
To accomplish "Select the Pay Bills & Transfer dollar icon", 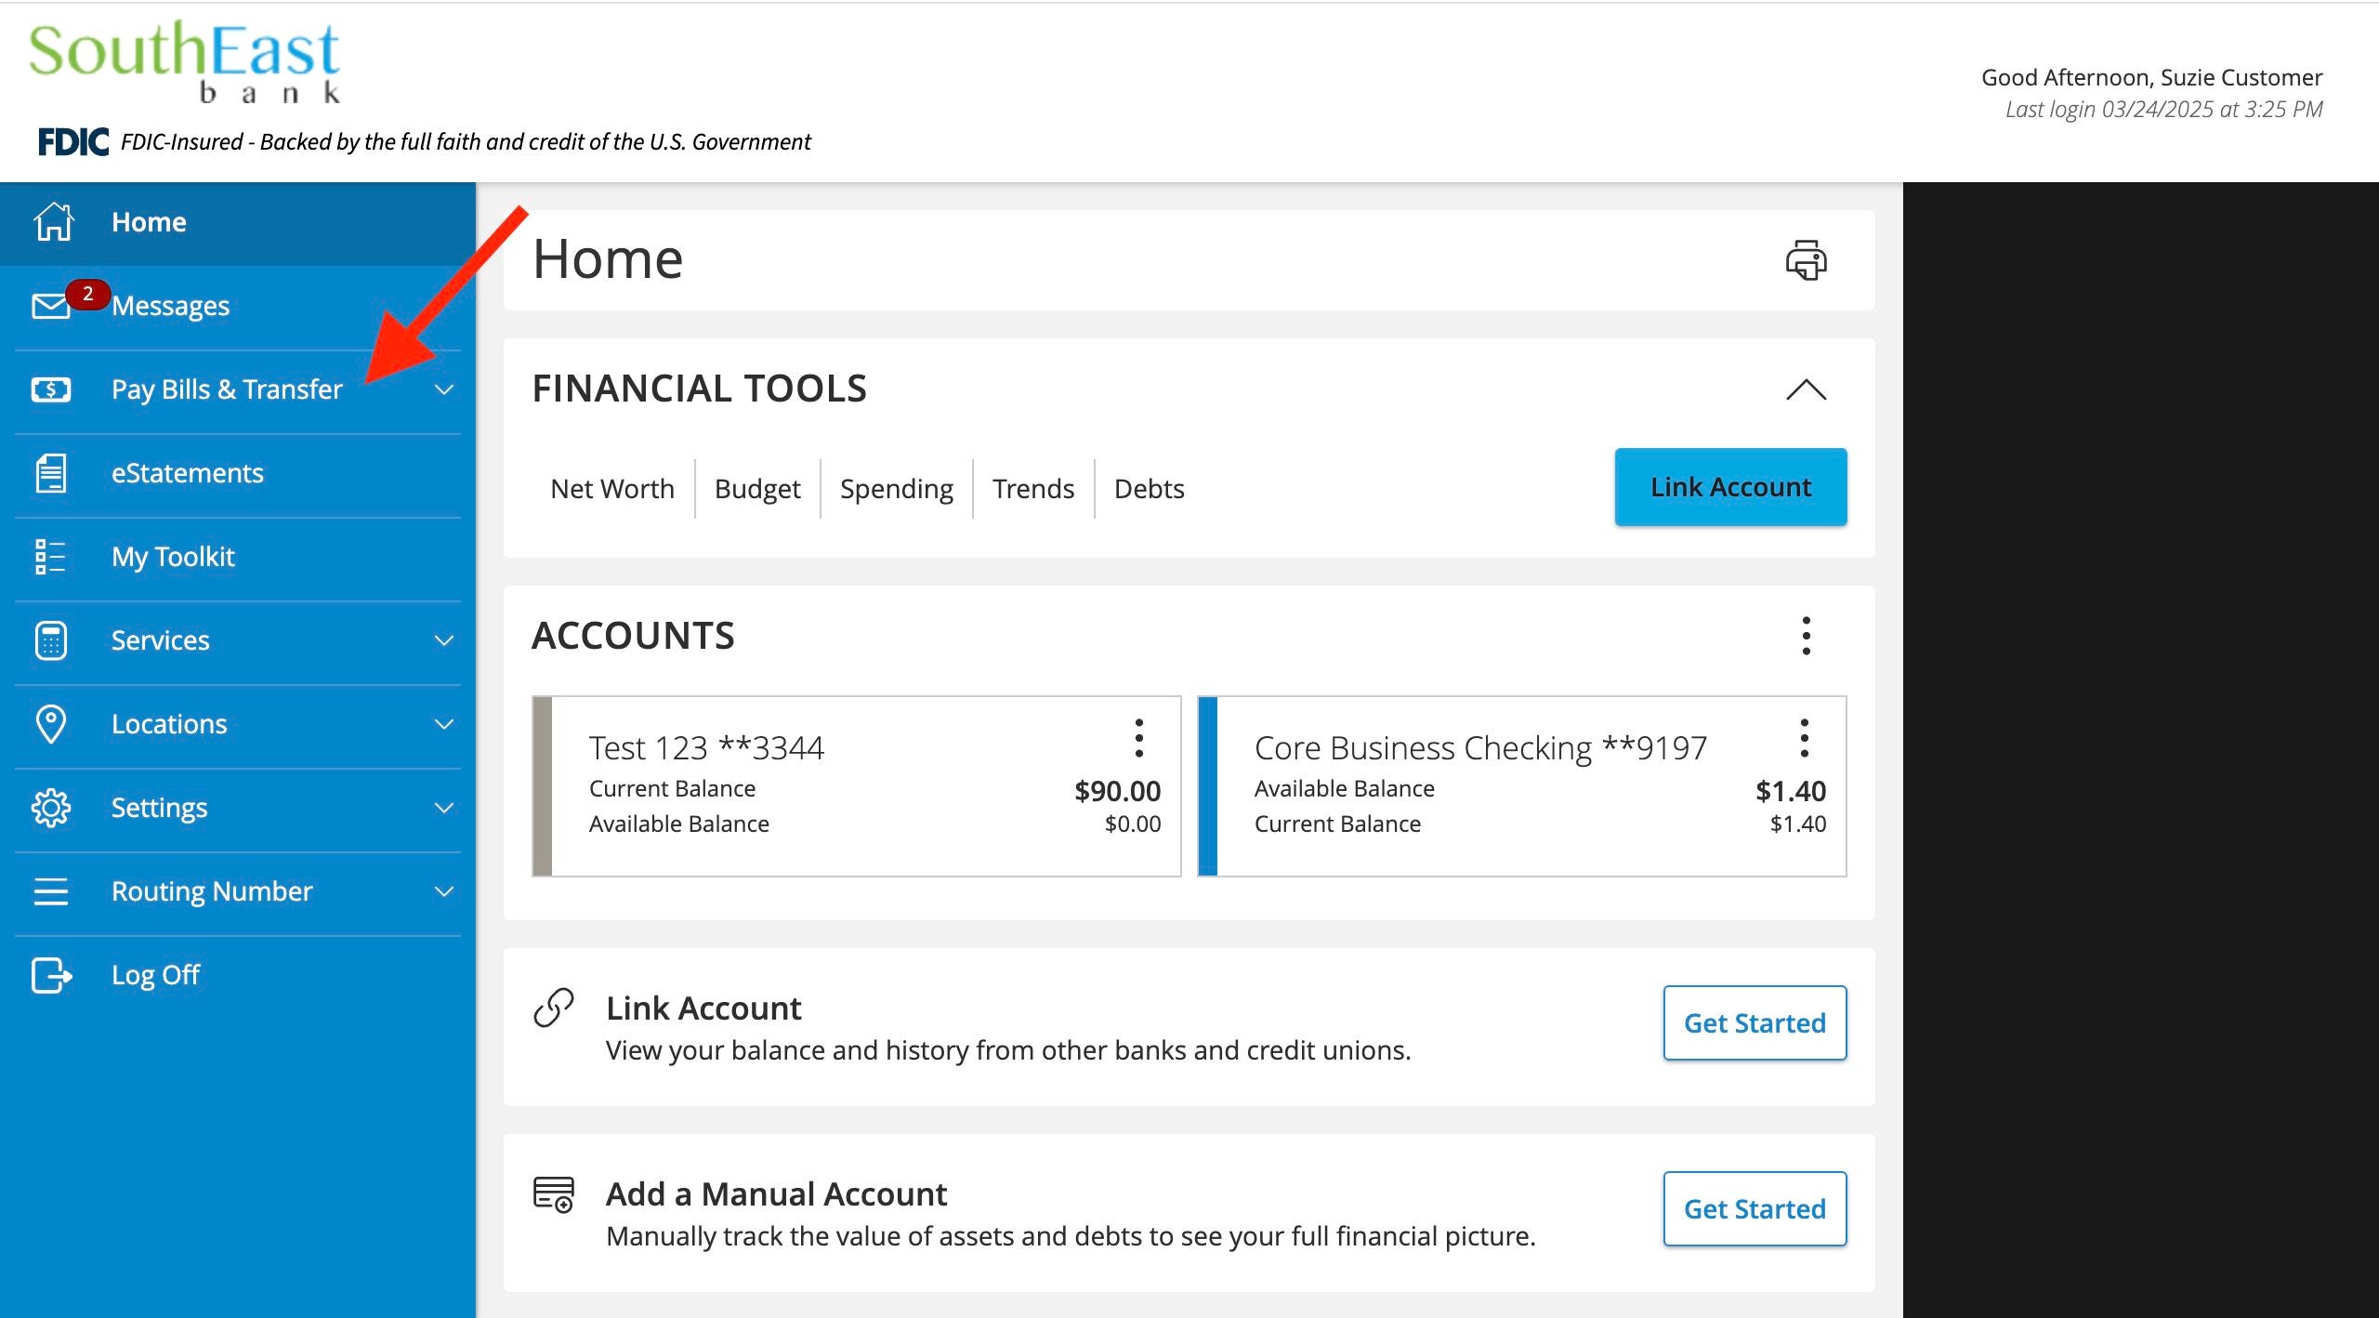I will coord(51,389).
